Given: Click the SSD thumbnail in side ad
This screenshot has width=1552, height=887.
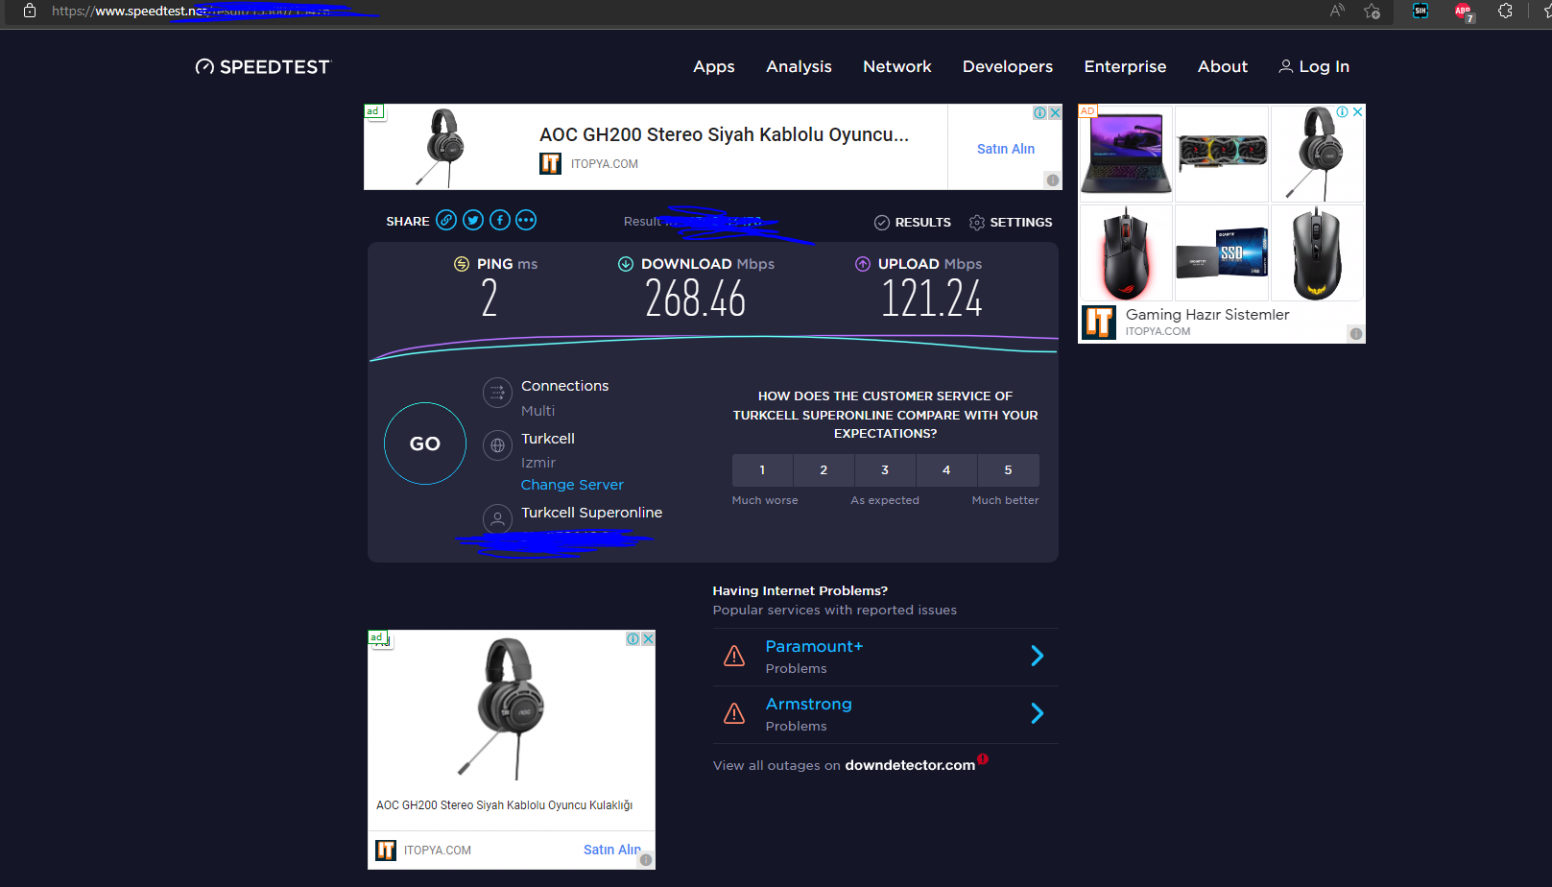Looking at the screenshot, I should [1222, 253].
